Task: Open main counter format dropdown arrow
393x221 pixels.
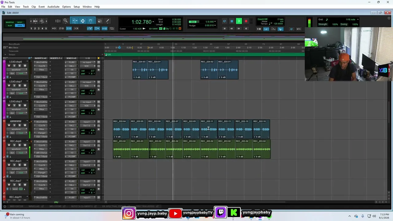Action: pyautogui.click(x=153, y=22)
